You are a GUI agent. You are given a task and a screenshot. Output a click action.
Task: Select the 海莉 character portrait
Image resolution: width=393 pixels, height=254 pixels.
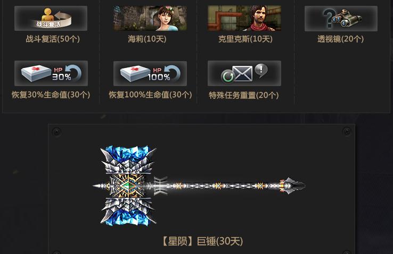(x=150, y=18)
